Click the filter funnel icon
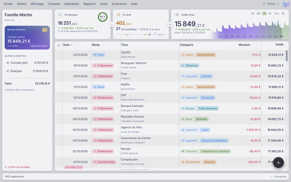 [x=264, y=4]
